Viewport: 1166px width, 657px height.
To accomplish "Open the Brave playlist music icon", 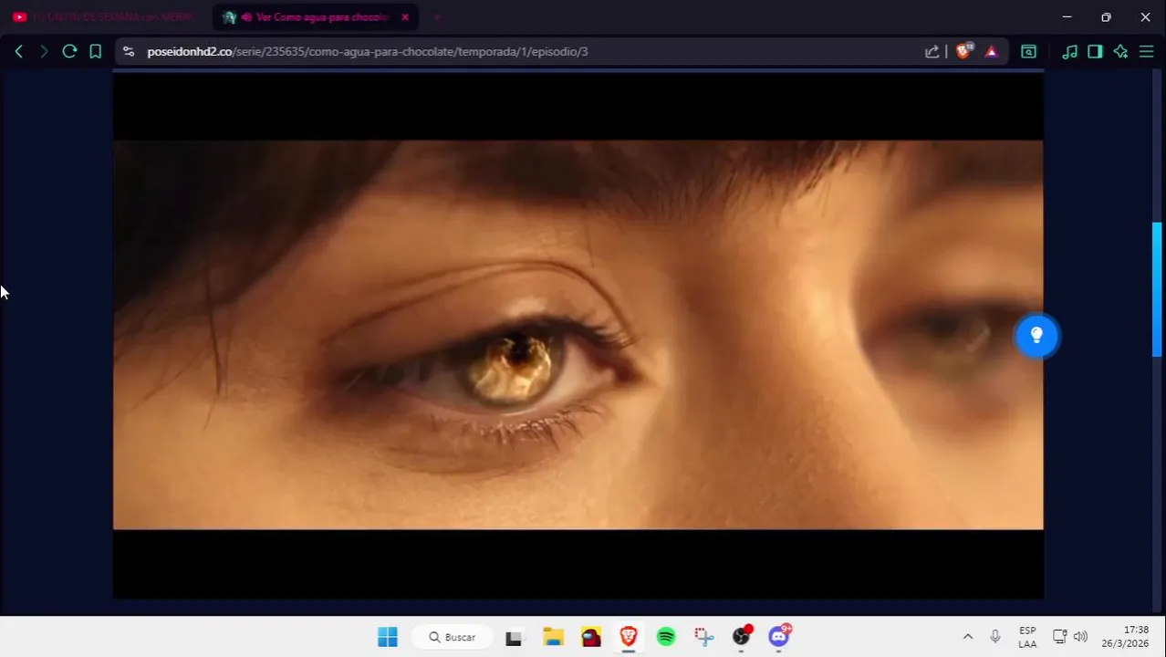I will point(1069,52).
